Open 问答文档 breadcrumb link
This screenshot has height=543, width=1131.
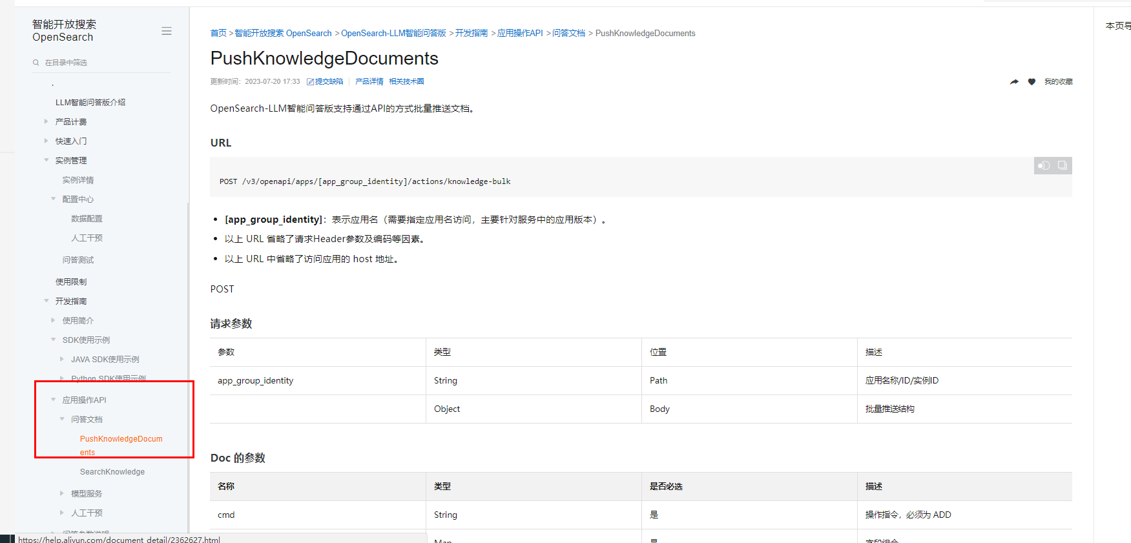tap(568, 33)
